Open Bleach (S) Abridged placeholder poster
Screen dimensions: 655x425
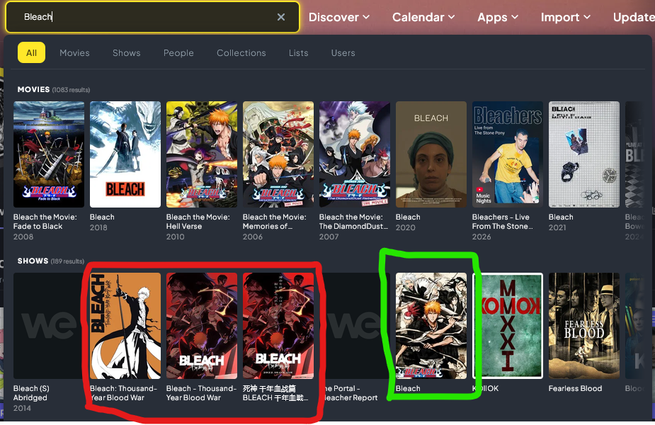coord(49,326)
